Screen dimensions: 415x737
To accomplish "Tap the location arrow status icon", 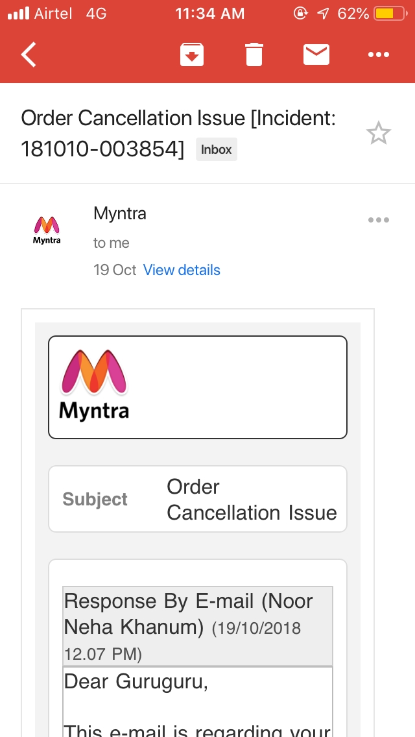I will coord(323,14).
